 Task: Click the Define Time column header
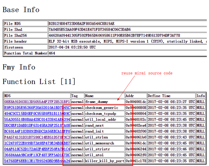pyautogui.click(x=171, y=96)
